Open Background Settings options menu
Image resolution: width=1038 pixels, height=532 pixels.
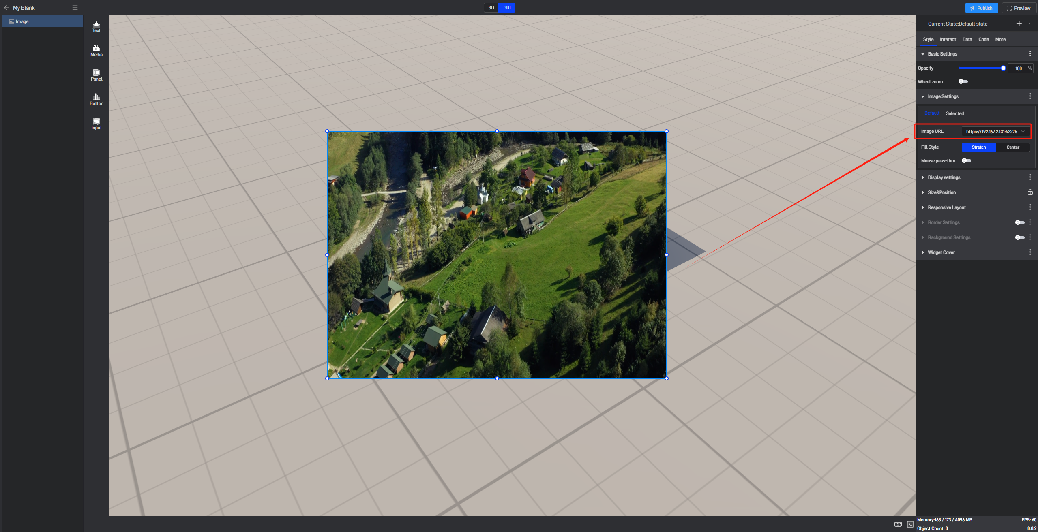click(x=1030, y=237)
